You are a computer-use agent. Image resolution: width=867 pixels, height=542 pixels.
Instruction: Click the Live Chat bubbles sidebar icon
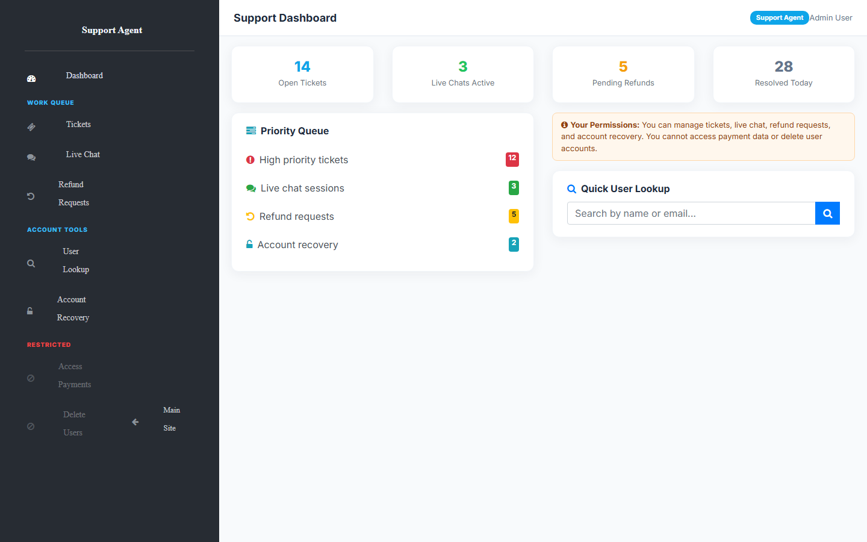pos(31,157)
